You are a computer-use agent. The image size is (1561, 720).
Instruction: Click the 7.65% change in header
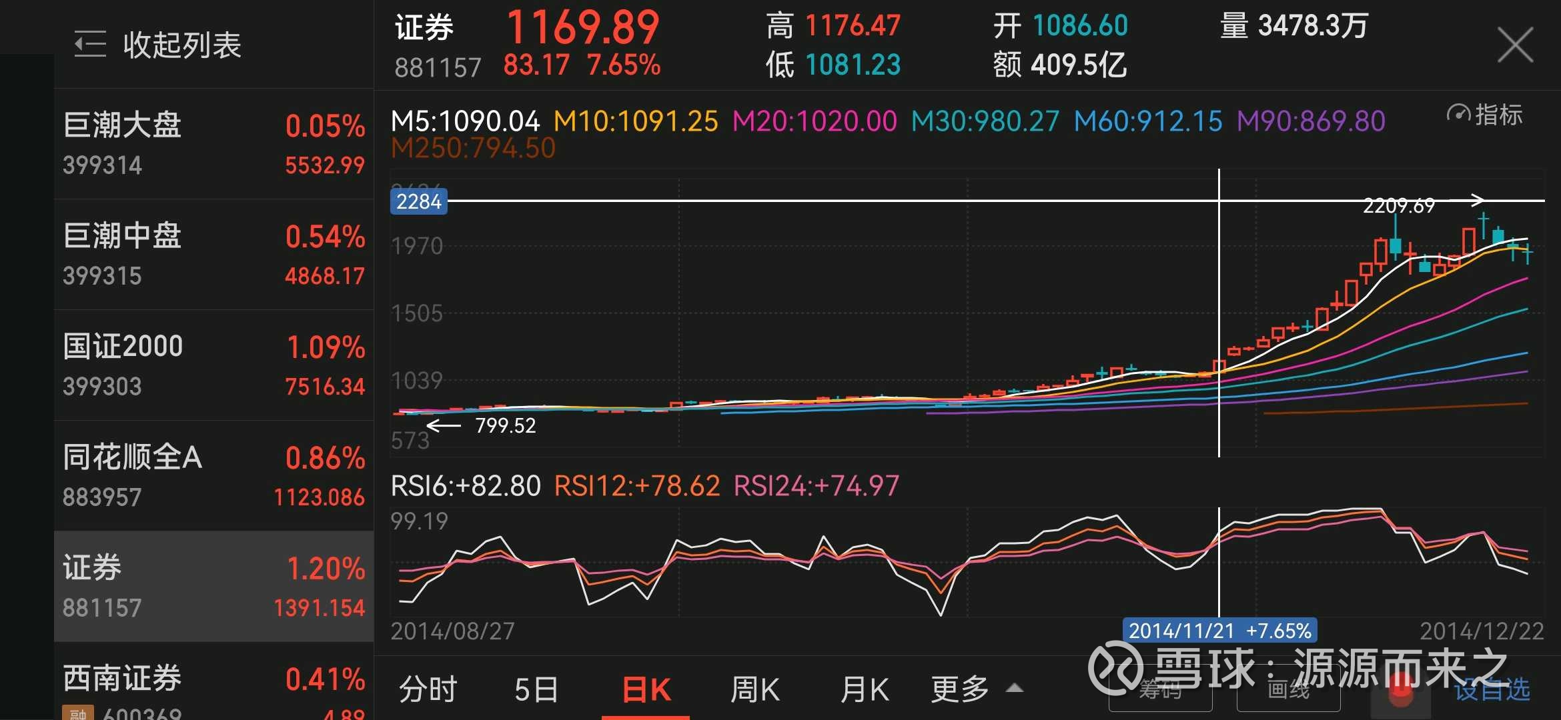624,65
